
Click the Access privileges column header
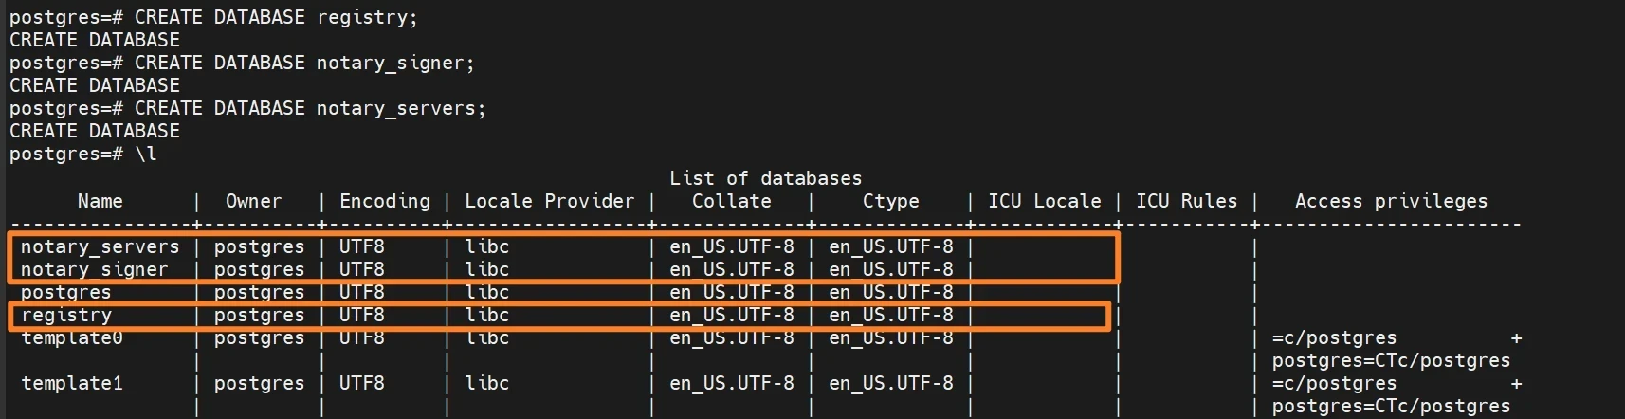tap(1391, 201)
